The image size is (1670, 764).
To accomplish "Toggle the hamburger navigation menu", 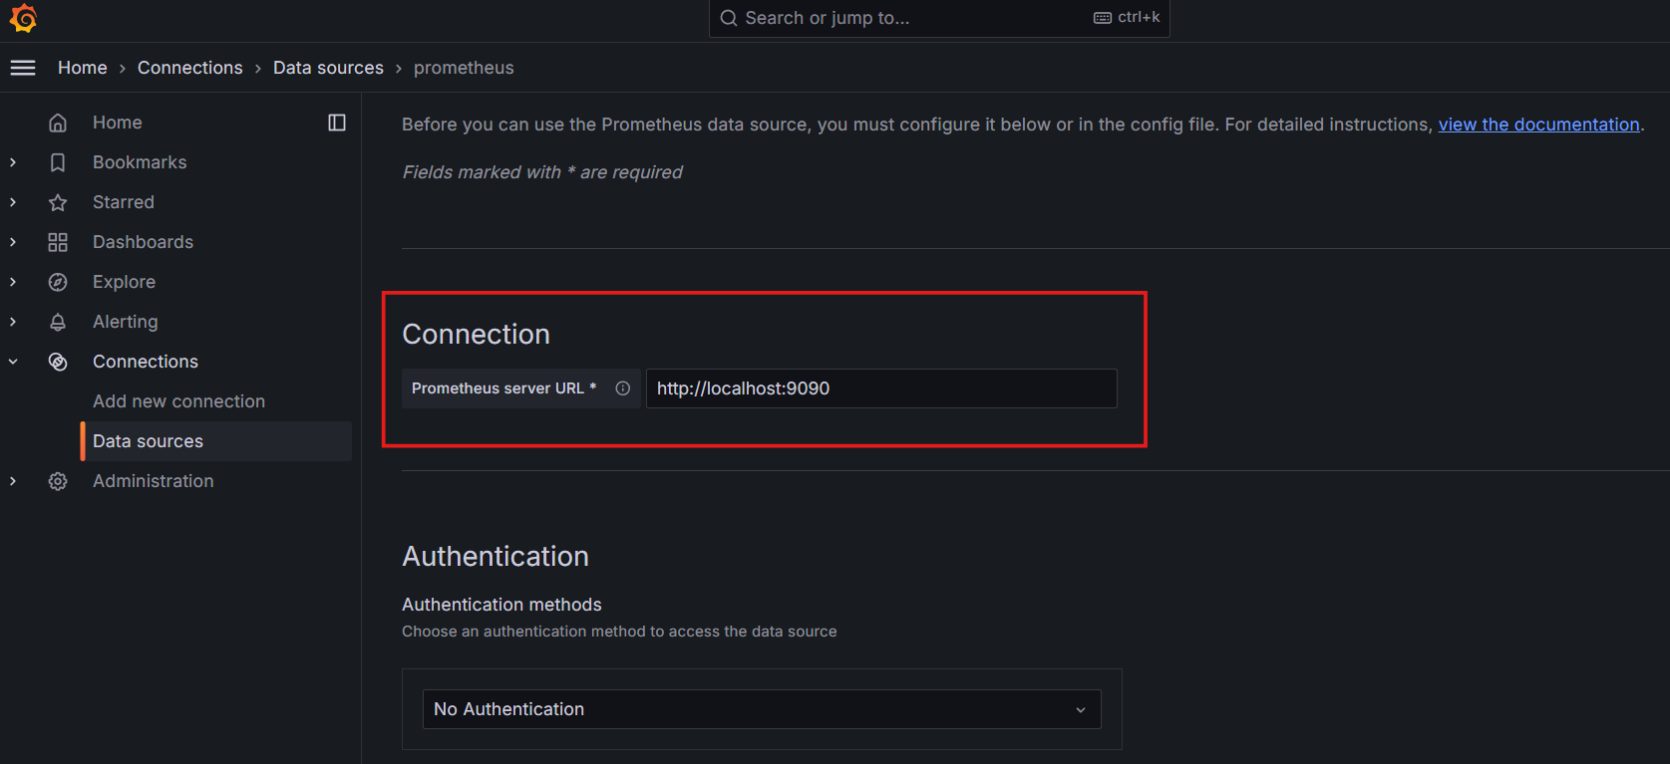I will point(22,68).
